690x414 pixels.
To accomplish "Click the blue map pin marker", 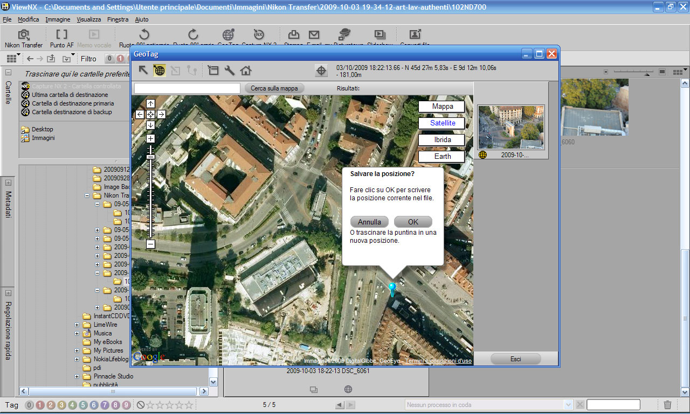I will click(x=392, y=289).
